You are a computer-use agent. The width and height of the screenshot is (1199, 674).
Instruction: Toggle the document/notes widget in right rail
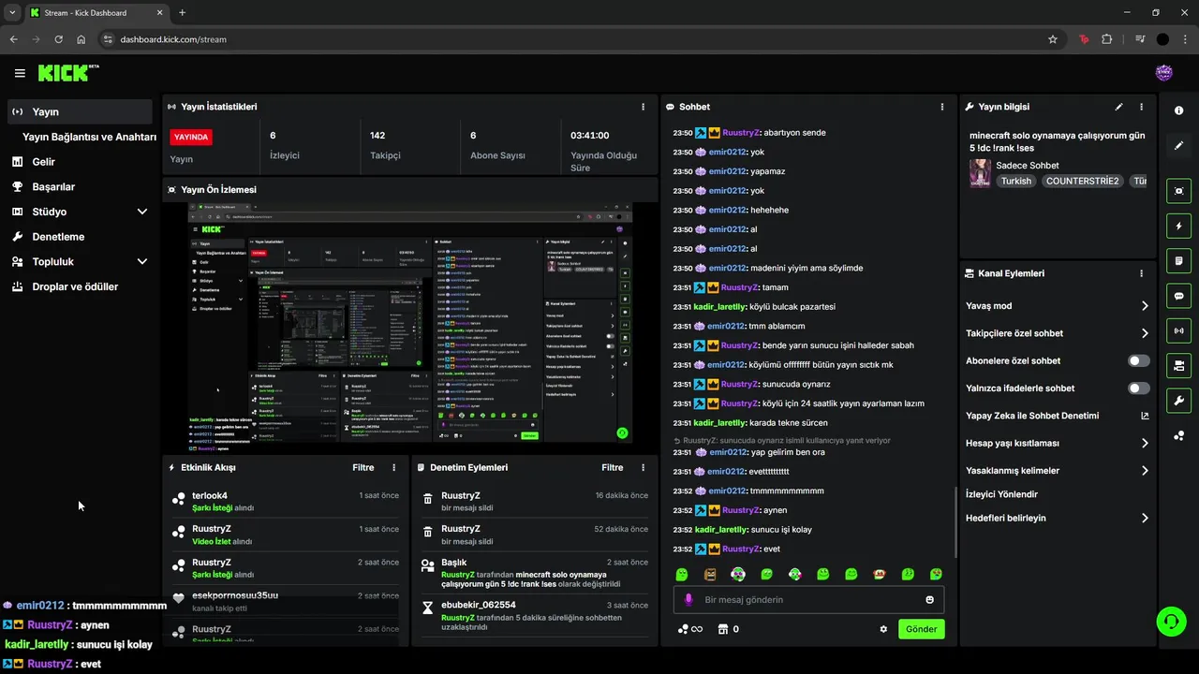coord(1178,260)
